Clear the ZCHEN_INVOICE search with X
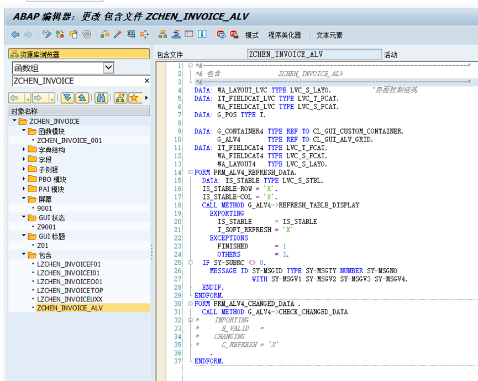The image size is (478, 381). 146,80
